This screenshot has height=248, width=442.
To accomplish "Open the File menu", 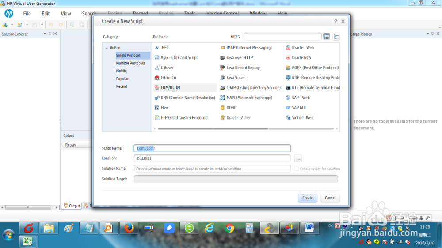I will pyautogui.click(x=27, y=14).
